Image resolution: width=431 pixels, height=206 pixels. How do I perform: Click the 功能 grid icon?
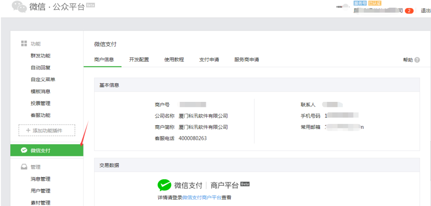[24, 44]
